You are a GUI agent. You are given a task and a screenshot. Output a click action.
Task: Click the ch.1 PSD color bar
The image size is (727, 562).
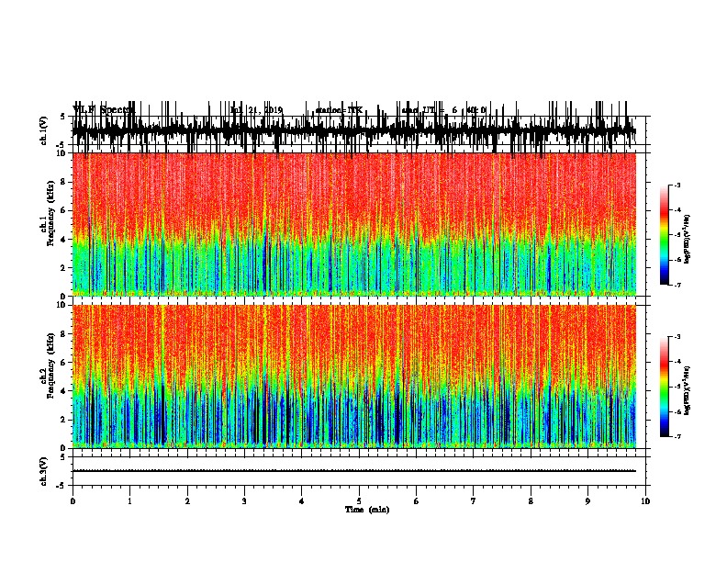[x=665, y=235]
